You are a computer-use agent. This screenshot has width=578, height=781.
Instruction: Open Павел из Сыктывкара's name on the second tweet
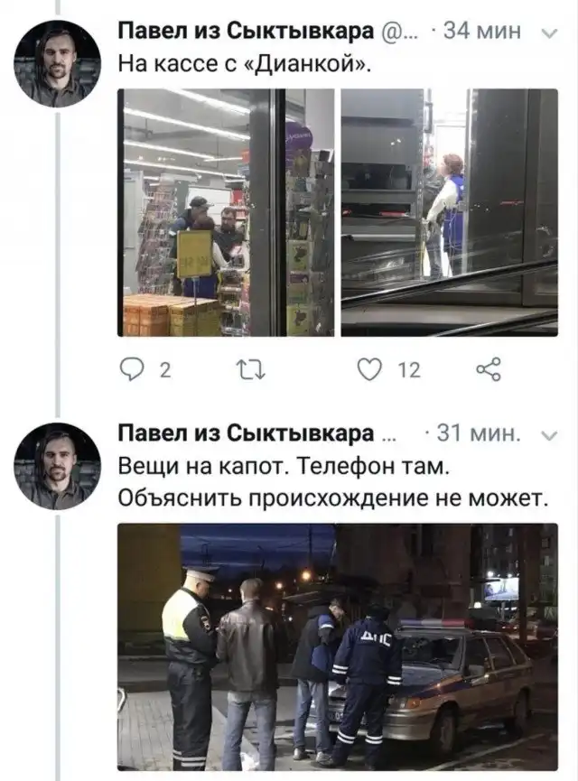[247, 433]
